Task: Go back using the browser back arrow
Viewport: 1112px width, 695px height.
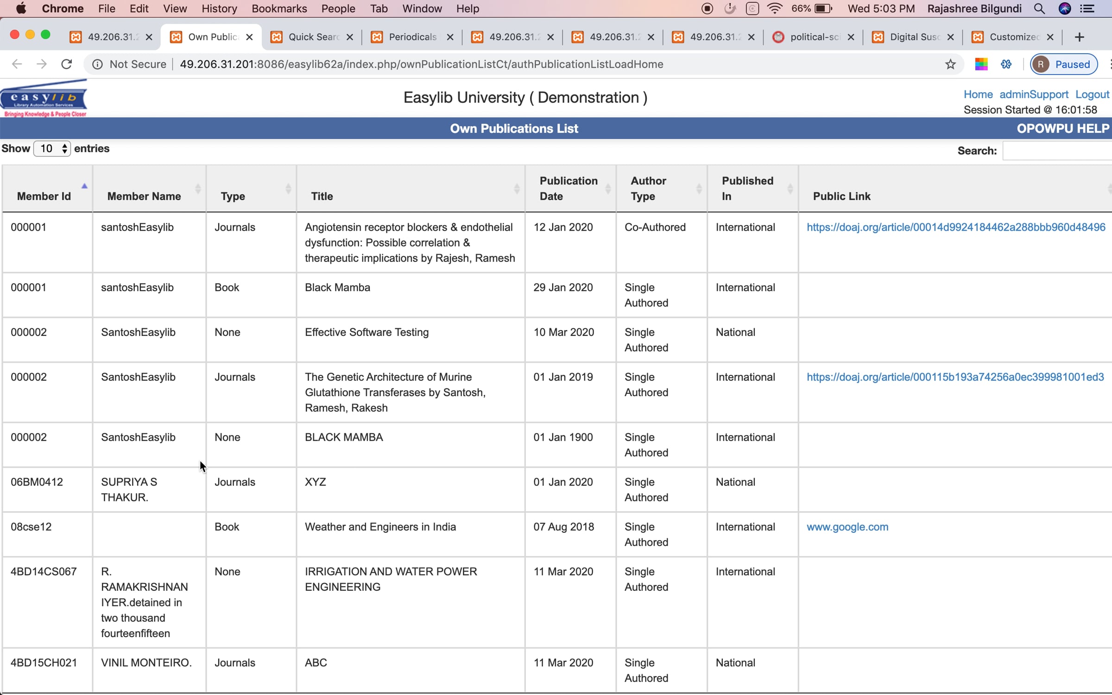Action: [x=17, y=64]
